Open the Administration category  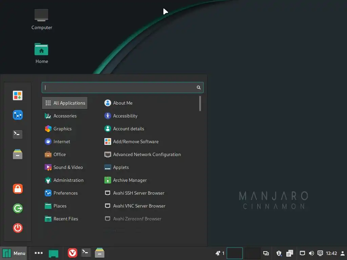(65, 180)
